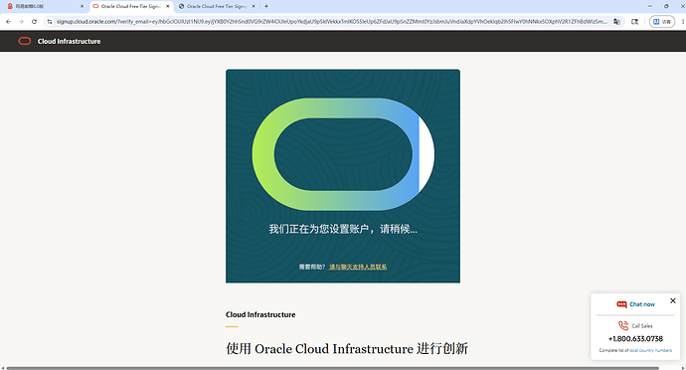Screen dimensions: 686x370
Task: Go forward to the next page
Action: (x=21, y=22)
